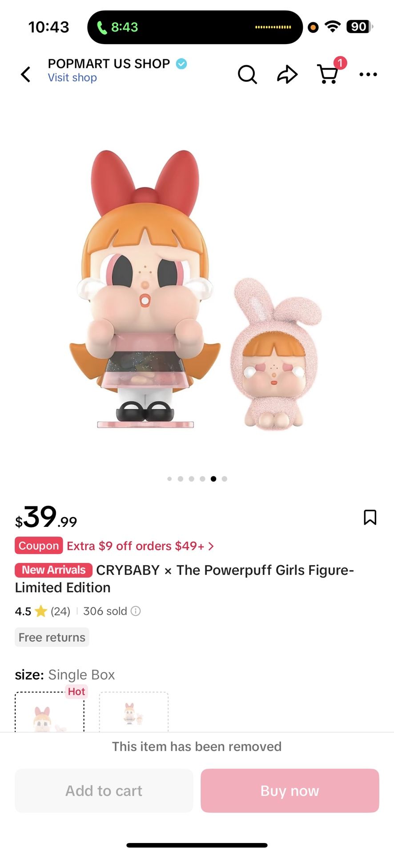
Task: Select the second size option thumbnail
Action: pyautogui.click(x=133, y=712)
